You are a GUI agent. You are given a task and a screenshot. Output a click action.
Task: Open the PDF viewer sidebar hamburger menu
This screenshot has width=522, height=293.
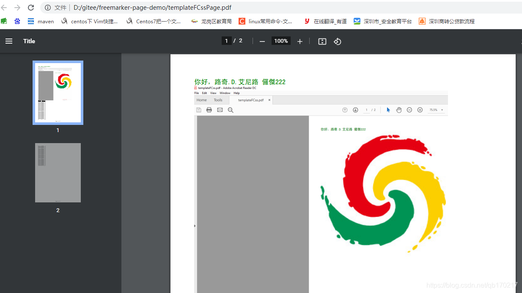(9, 41)
